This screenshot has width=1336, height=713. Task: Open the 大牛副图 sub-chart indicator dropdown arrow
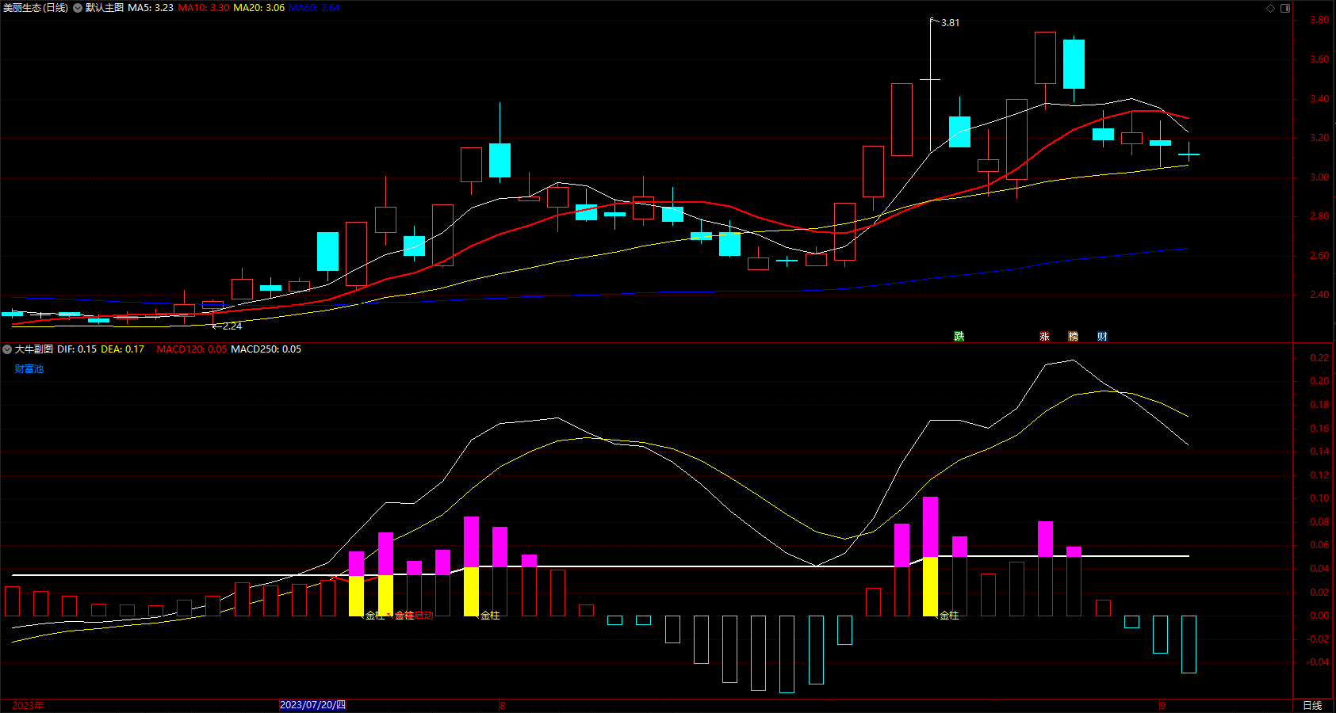(x=7, y=349)
